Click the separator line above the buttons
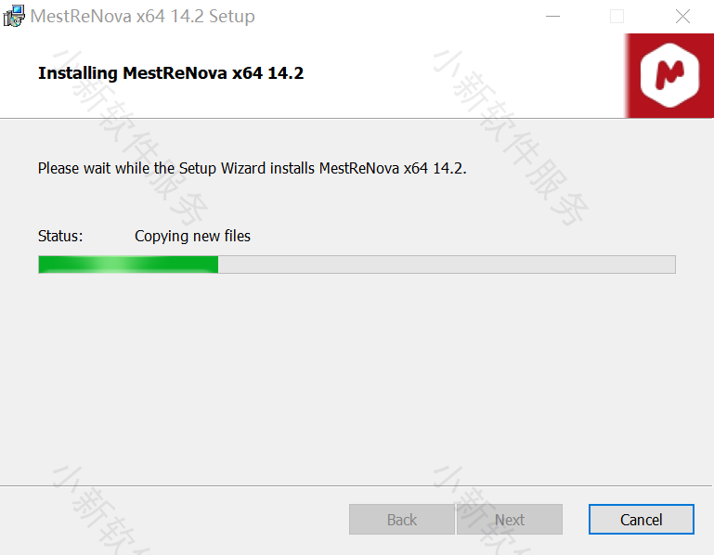 point(357,485)
